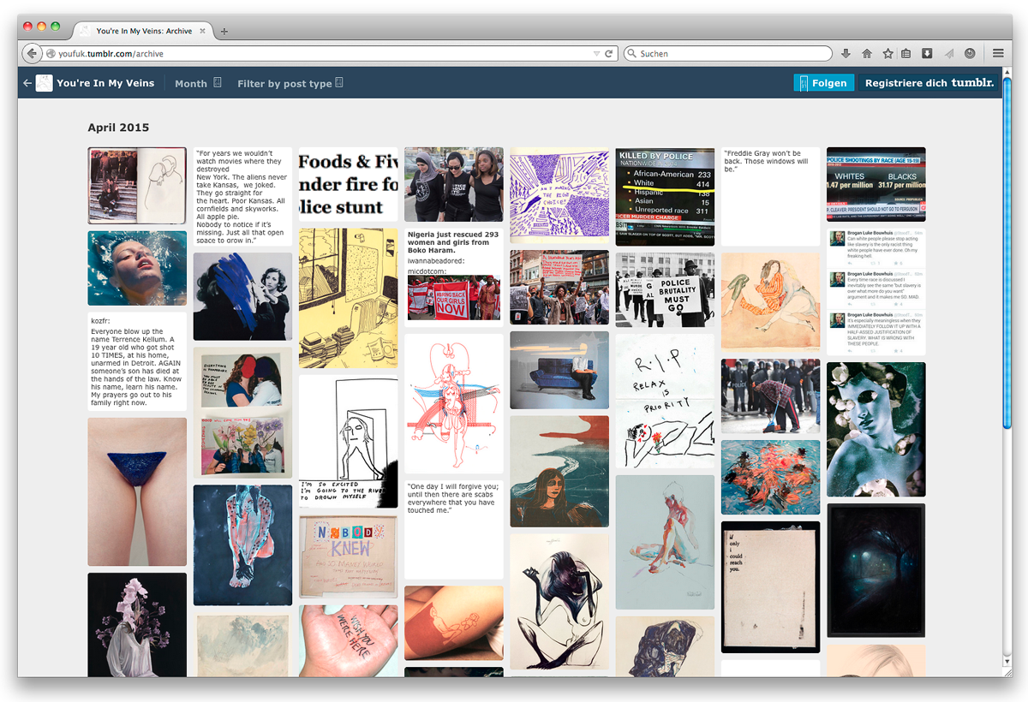The image size is (1028, 702).
Task: Show bookmarks list icon in toolbar
Action: click(906, 54)
